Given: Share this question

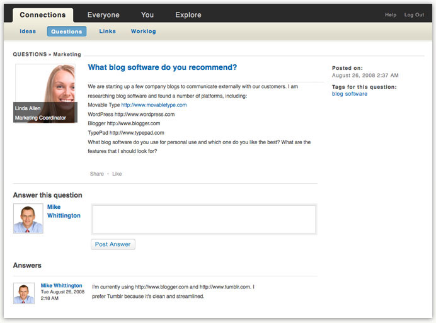Looking at the screenshot, I should click(97, 174).
